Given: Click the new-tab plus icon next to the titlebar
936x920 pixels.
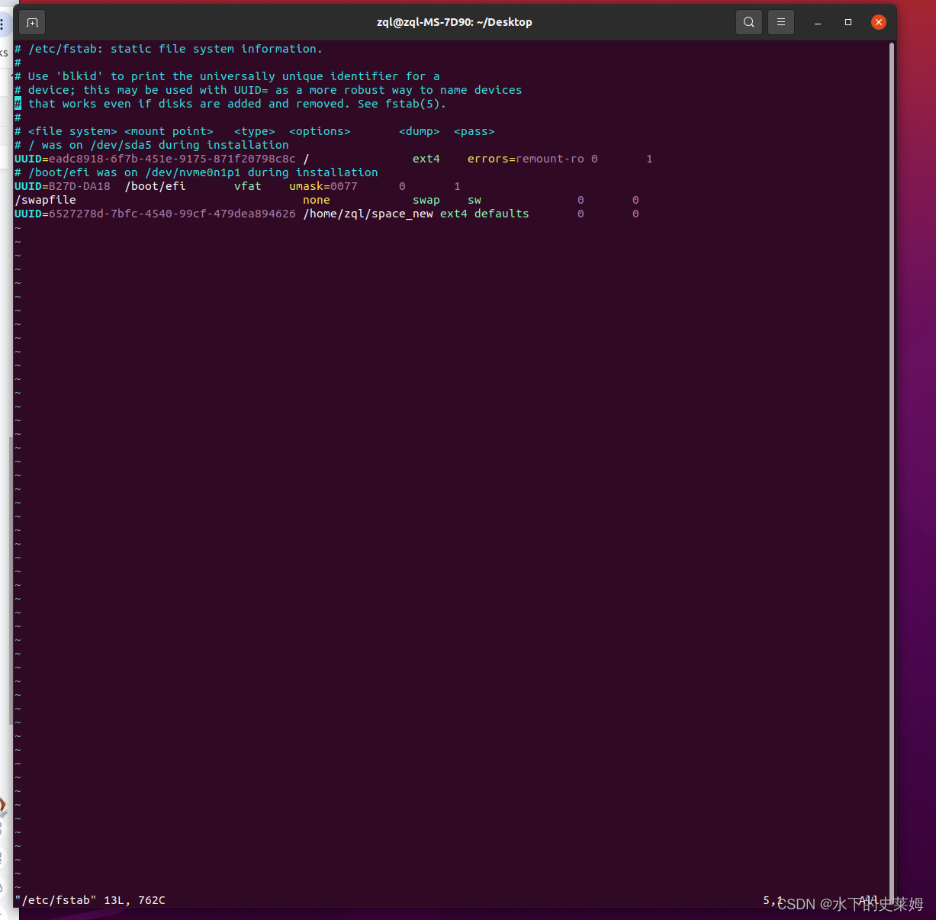Looking at the screenshot, I should (x=31, y=22).
